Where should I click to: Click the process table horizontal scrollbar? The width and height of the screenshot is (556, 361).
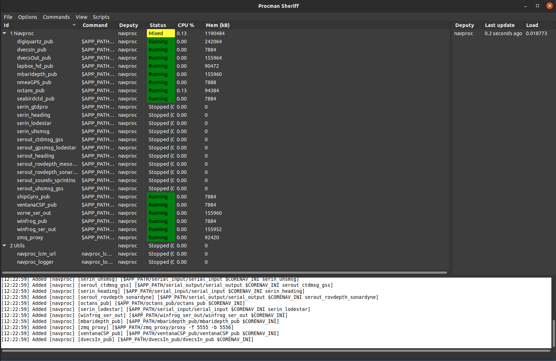[224, 273]
